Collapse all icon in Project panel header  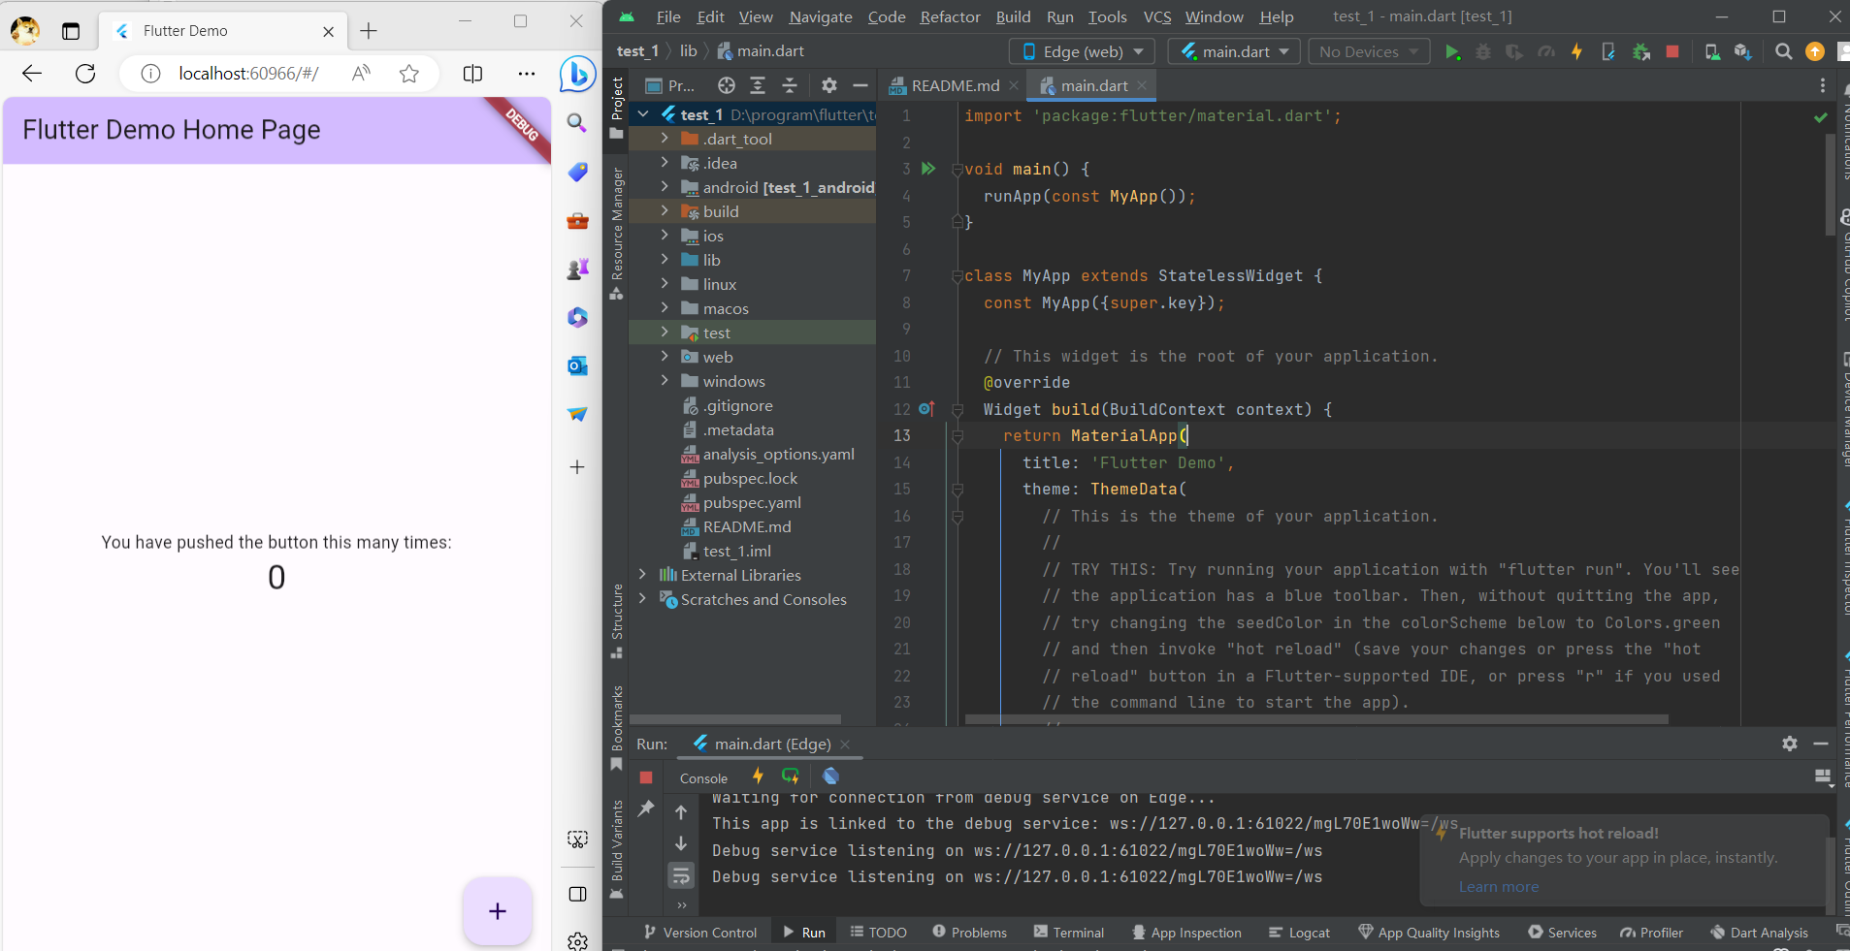(790, 85)
